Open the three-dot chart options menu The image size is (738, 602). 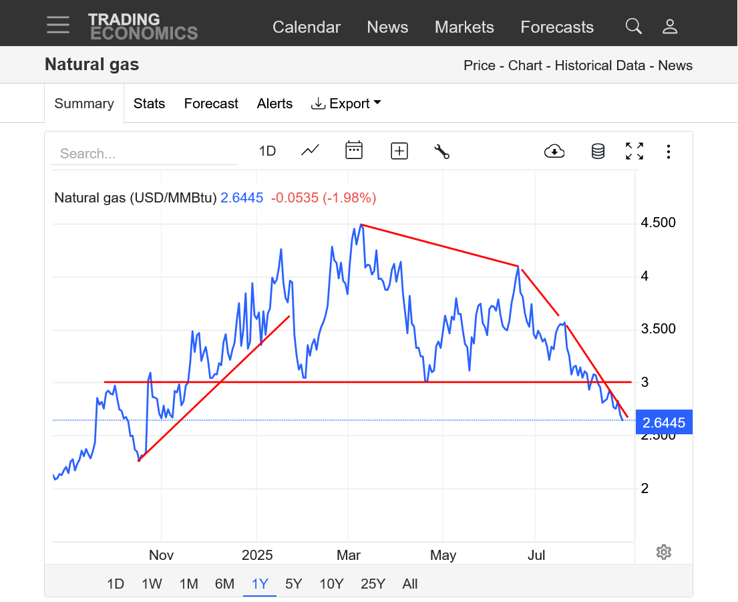(669, 152)
